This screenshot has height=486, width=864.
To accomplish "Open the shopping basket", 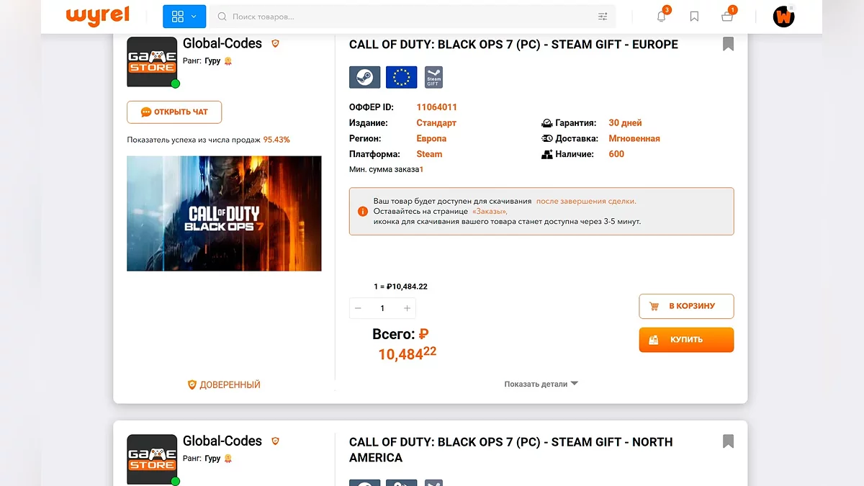I will pyautogui.click(x=727, y=17).
